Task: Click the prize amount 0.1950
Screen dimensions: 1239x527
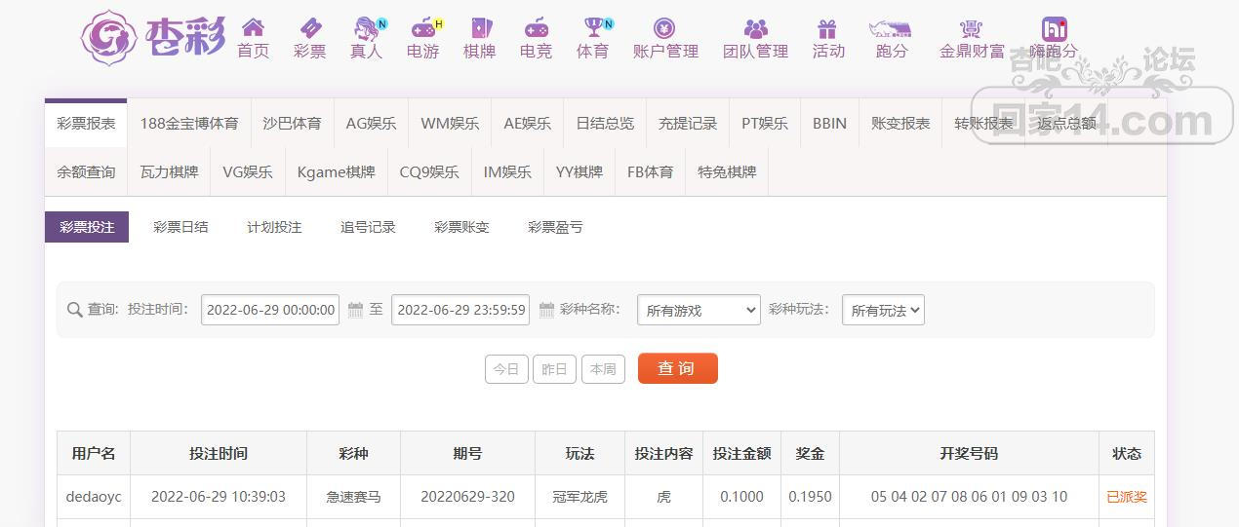Action: 810,497
